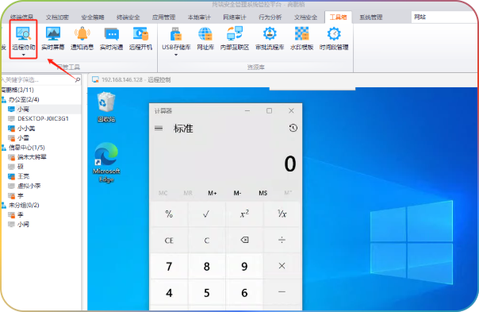The width and height of the screenshot is (479, 312).
Task: Click the percent key in the calculator
Action: click(x=169, y=214)
